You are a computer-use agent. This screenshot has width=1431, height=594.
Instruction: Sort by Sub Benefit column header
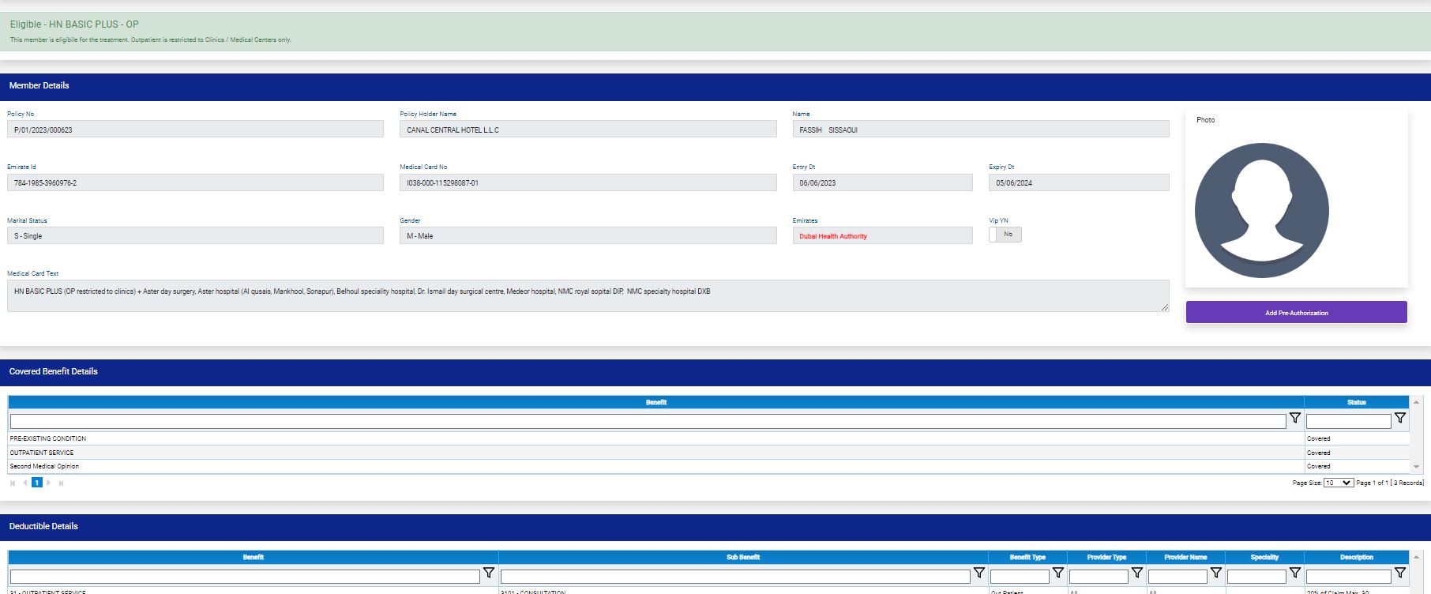pyautogui.click(x=742, y=557)
